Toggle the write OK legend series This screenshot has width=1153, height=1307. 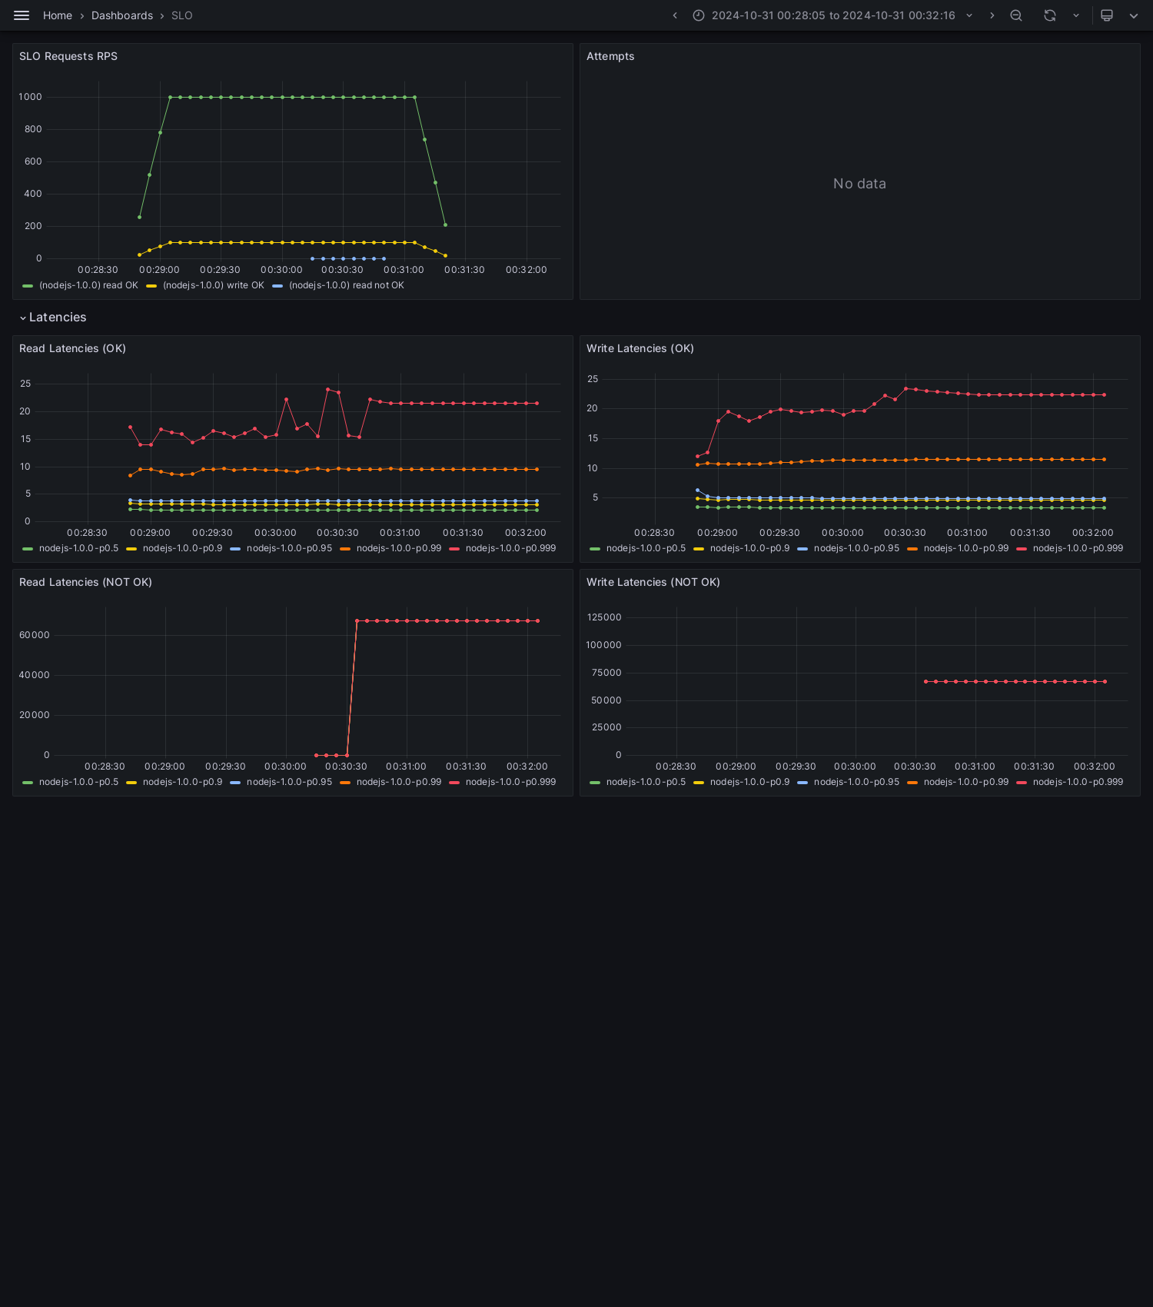(214, 285)
